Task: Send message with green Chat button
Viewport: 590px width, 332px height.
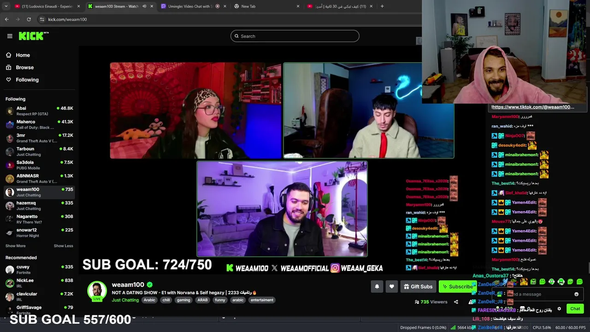Action: (575, 309)
